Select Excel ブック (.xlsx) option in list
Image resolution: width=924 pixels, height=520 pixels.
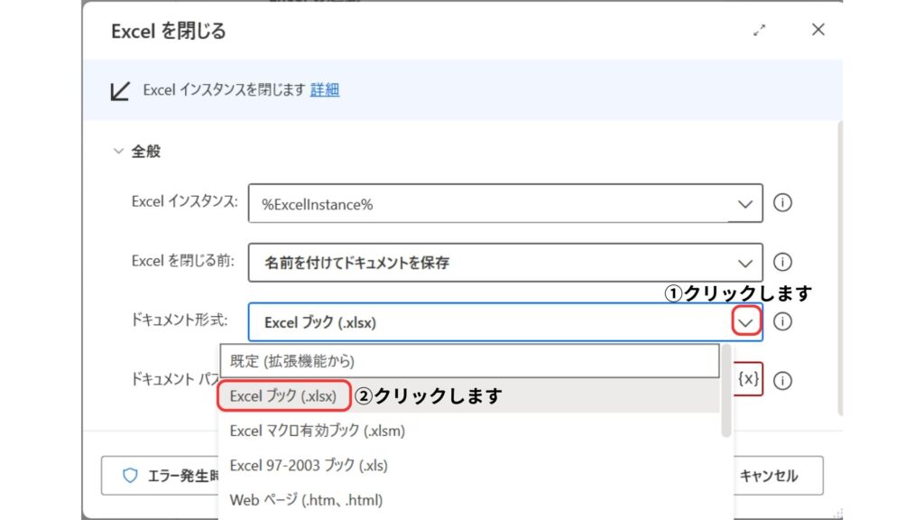469,395
